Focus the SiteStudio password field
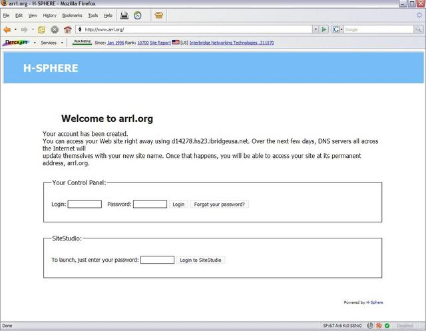426x331 pixels. (x=157, y=260)
